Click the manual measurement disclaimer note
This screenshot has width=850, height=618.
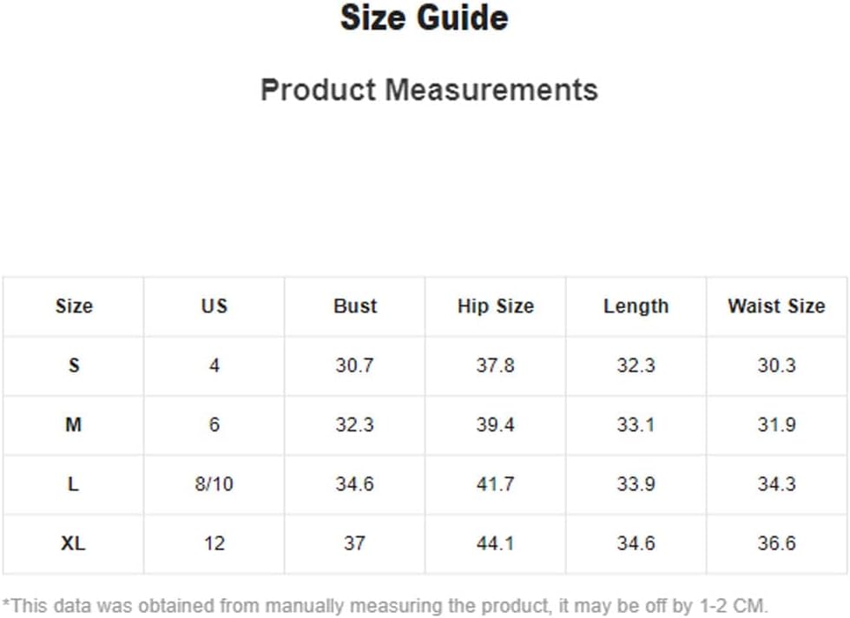pyautogui.click(x=385, y=606)
